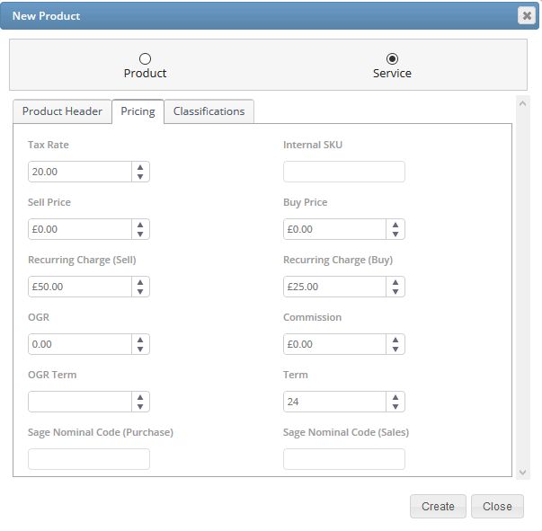Click the Pricing tab

pyautogui.click(x=138, y=111)
